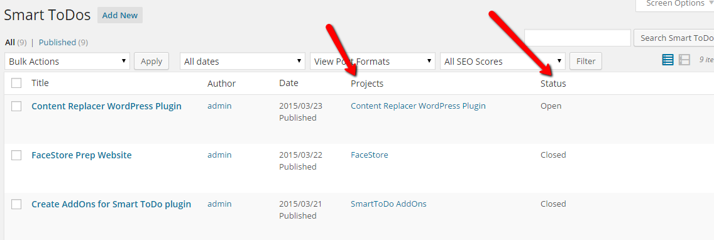Expand the Screen Options panel
Viewport: 714px width, 240px height.
675,4
